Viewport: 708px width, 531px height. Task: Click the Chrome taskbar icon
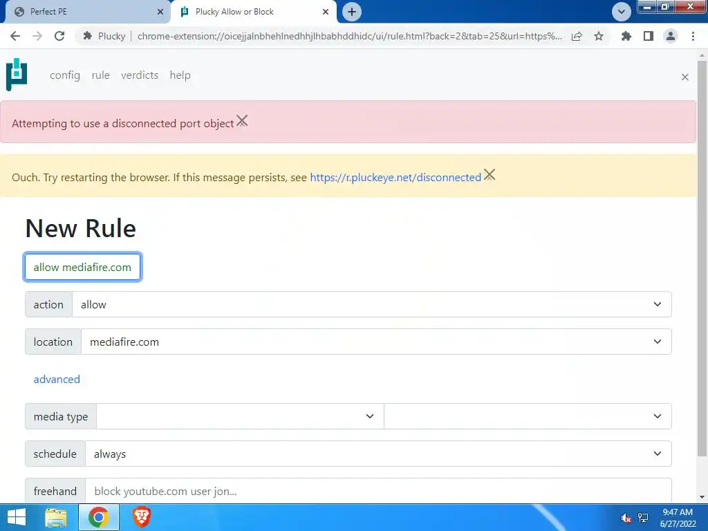(x=99, y=517)
